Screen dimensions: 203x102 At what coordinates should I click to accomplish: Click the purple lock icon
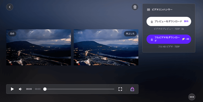[132, 89]
